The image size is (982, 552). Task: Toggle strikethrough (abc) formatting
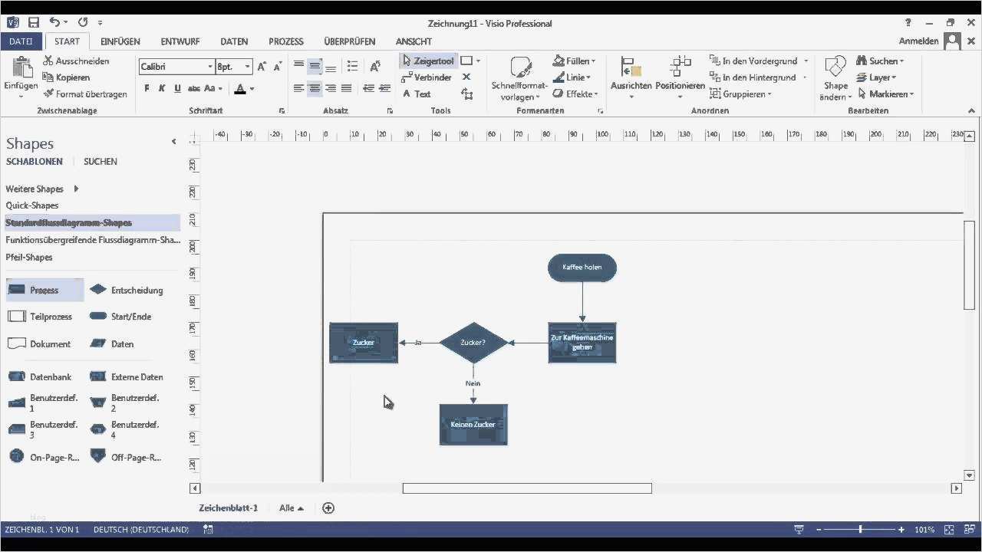tap(193, 89)
